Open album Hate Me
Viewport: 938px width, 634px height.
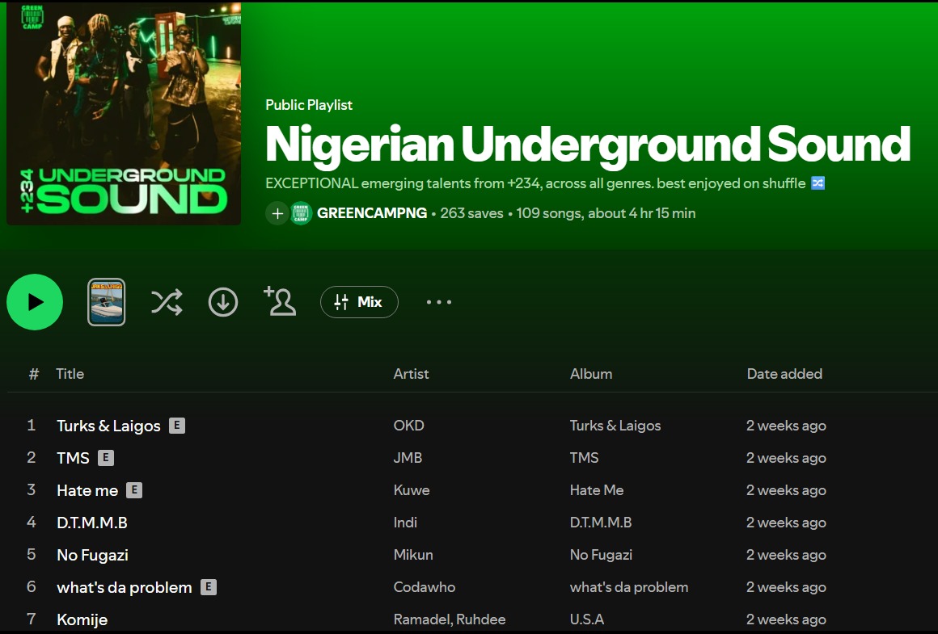point(597,490)
